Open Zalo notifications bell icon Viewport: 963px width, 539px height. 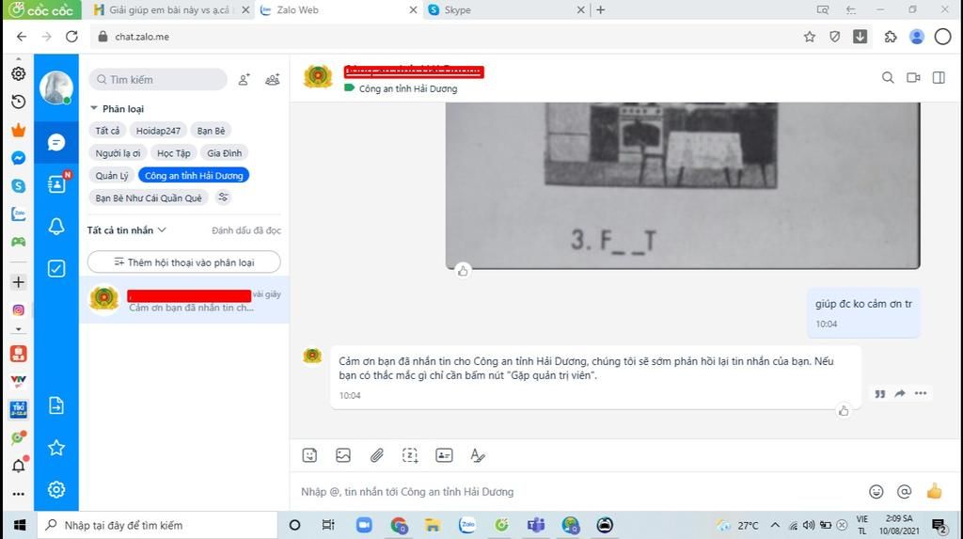[55, 226]
